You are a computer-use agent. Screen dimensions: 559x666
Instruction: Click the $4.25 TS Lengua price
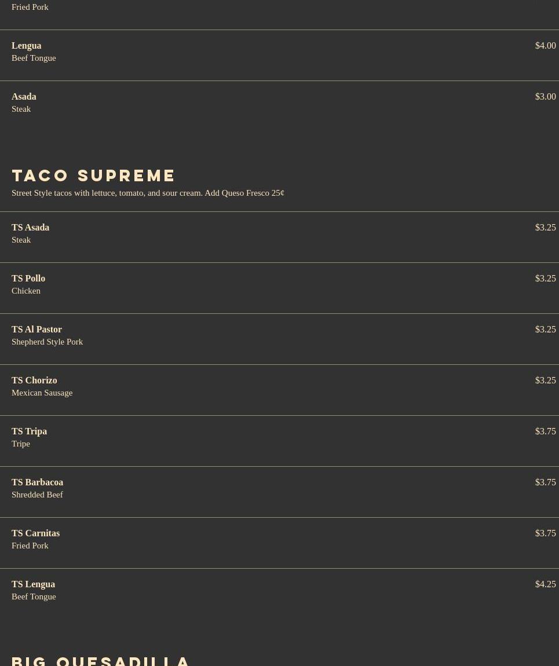pyautogui.click(x=546, y=584)
